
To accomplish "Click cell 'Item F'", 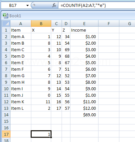I will [x=21, y=69].
